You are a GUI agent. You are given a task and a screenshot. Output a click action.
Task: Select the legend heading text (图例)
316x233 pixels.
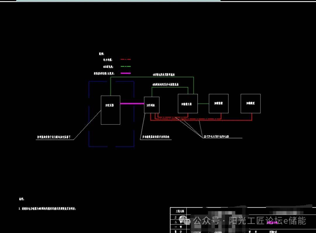point(101,54)
